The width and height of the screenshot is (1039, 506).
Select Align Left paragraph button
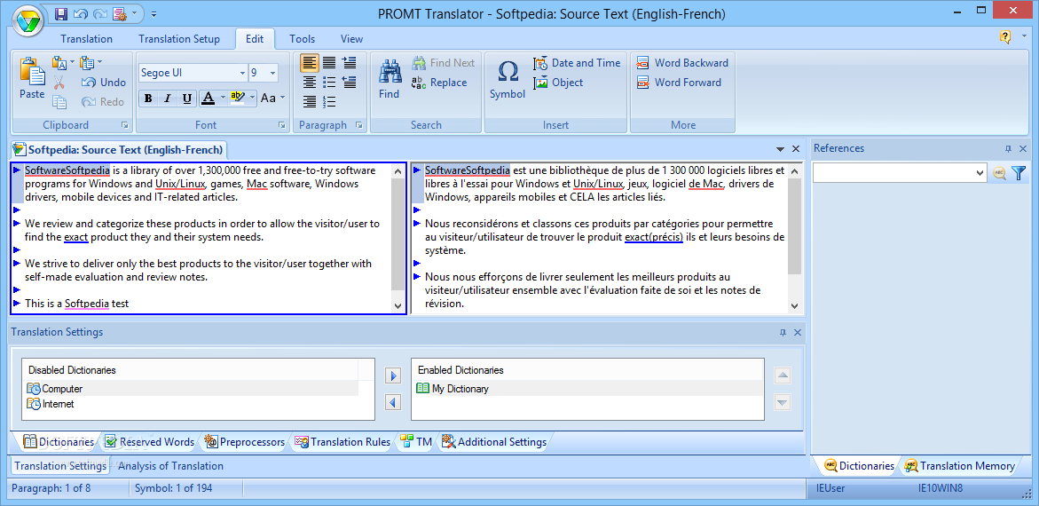310,63
